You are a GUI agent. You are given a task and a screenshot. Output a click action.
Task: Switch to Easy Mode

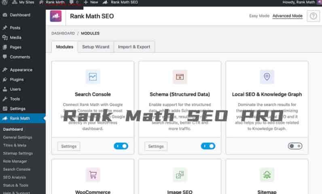coord(259,16)
